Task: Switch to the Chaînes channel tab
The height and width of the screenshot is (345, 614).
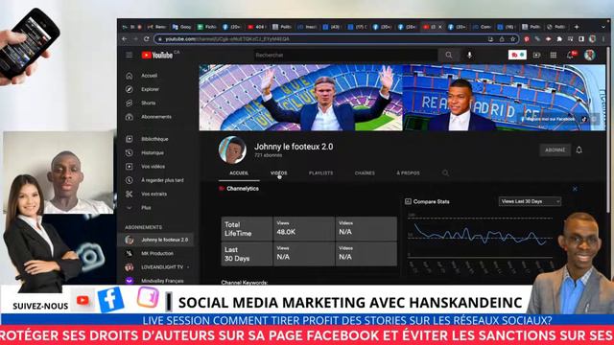Action: (365, 172)
